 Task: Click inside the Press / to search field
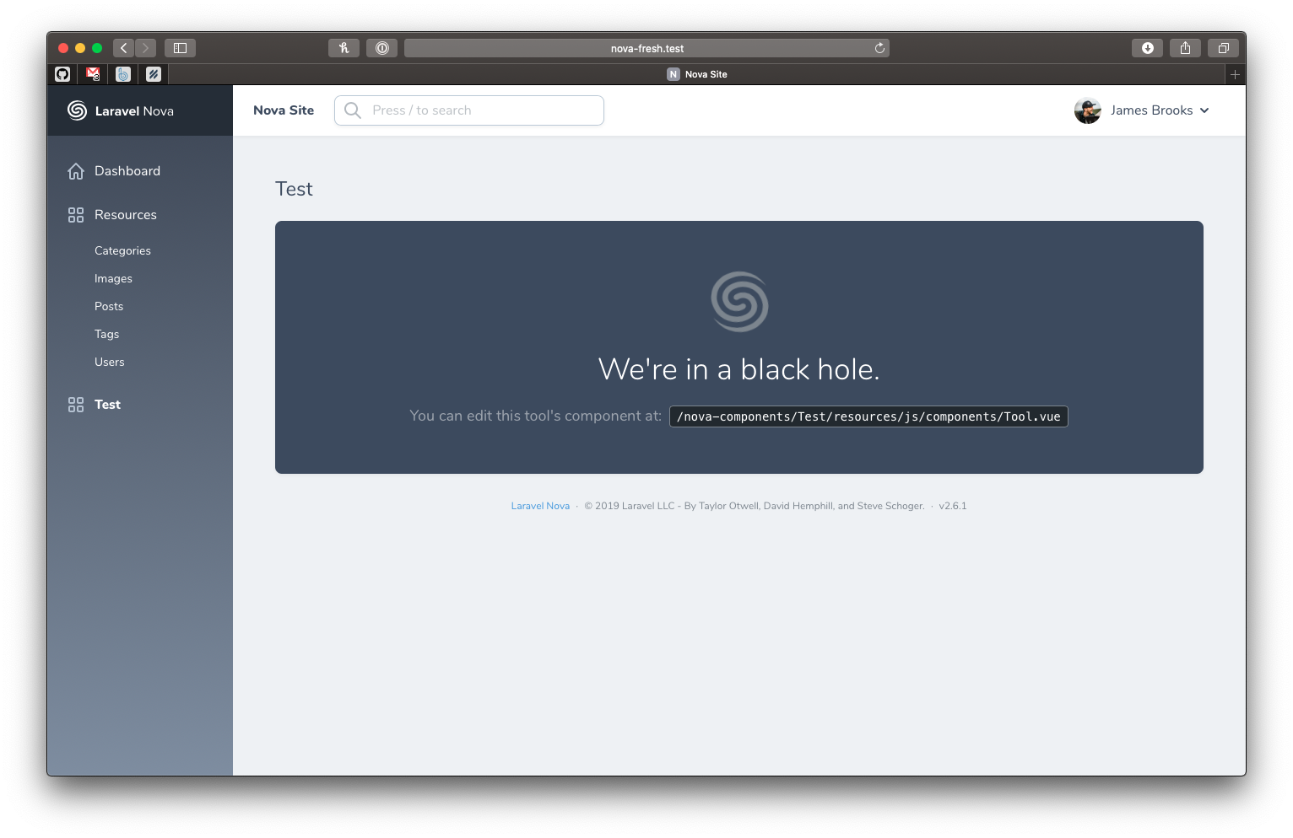point(473,110)
